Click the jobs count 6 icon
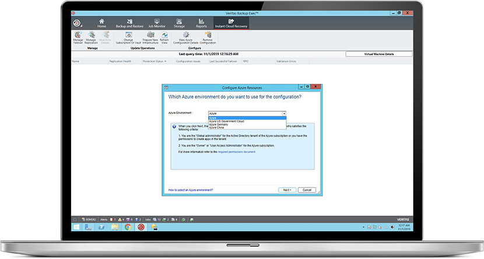Viewport: 484px width, 259px height. pyautogui.click(x=174, y=219)
